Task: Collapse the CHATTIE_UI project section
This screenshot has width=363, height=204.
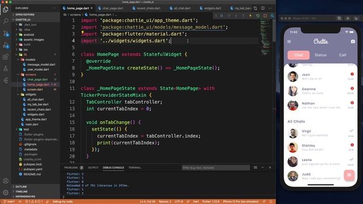Action: 36,20
